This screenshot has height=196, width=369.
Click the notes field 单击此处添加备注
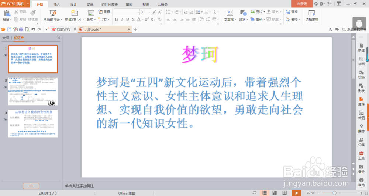(79, 186)
